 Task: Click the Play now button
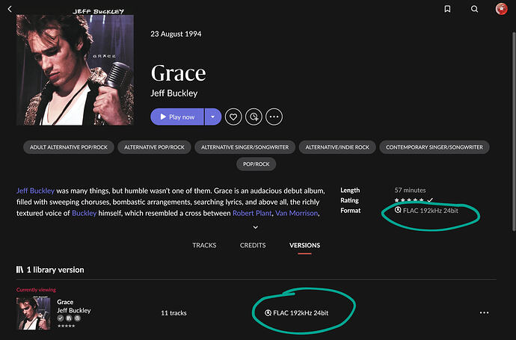pos(177,117)
